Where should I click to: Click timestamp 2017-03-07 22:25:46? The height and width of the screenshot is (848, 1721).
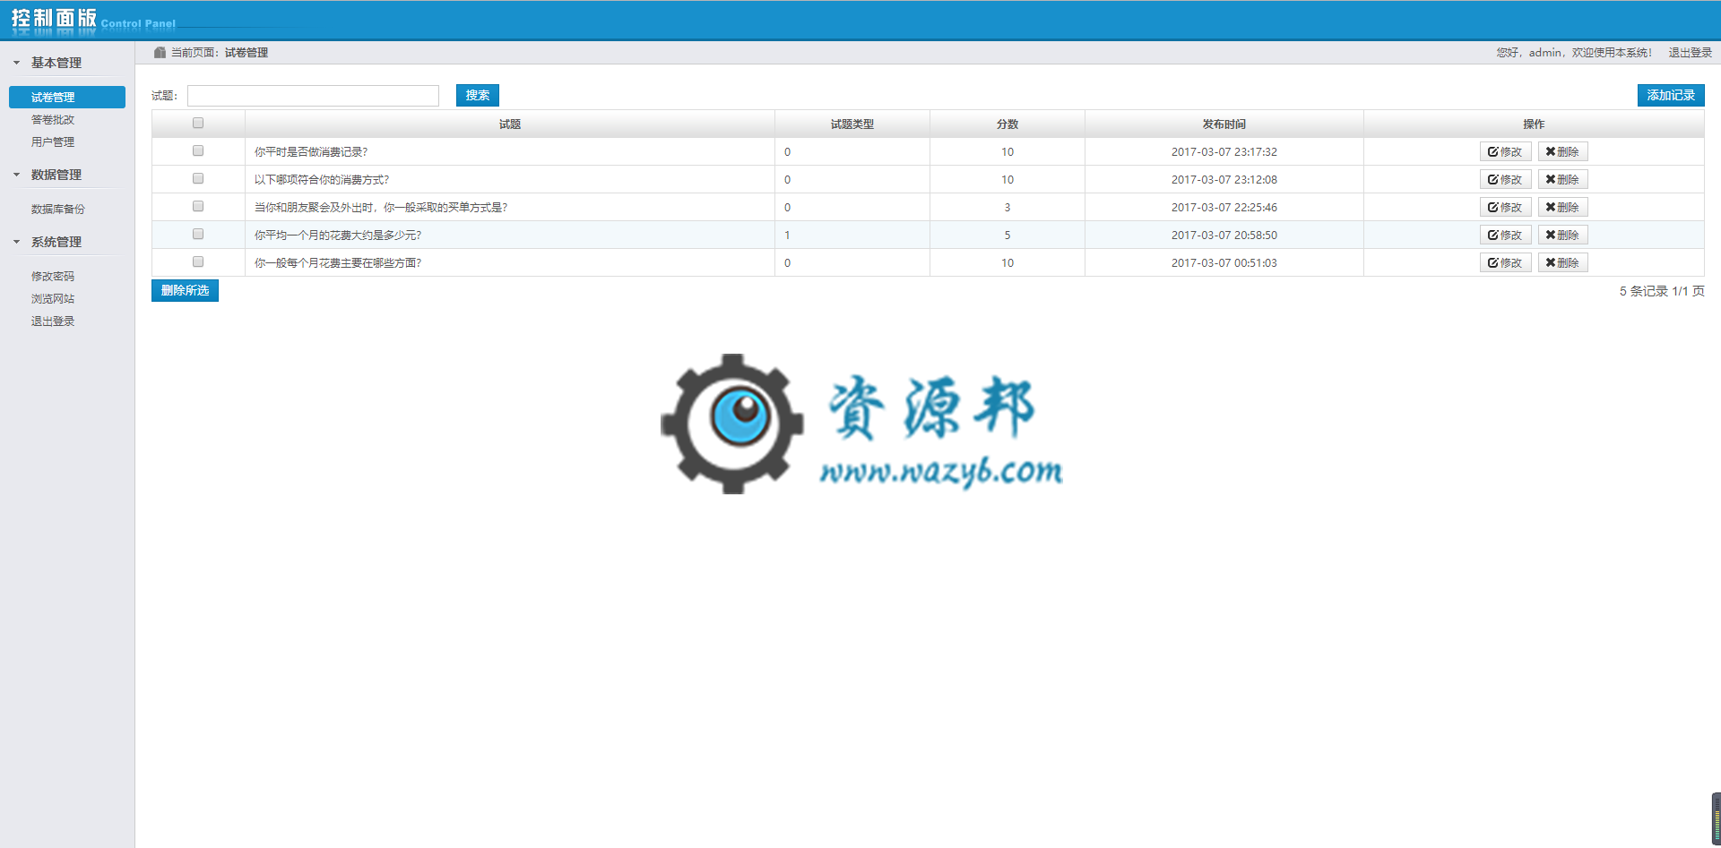click(x=1224, y=208)
